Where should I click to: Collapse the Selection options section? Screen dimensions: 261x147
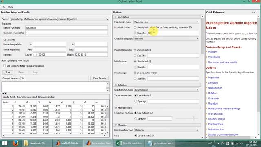click(116, 85)
